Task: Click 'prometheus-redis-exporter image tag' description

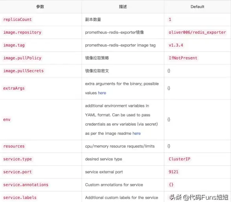Action: (120, 45)
